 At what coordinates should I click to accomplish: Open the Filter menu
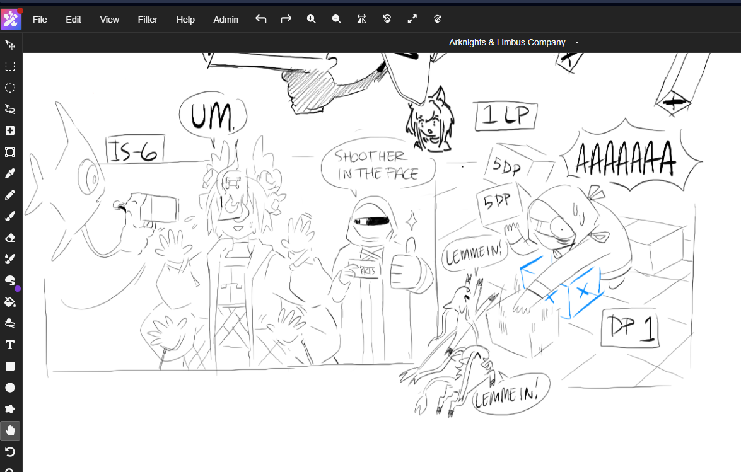(148, 20)
